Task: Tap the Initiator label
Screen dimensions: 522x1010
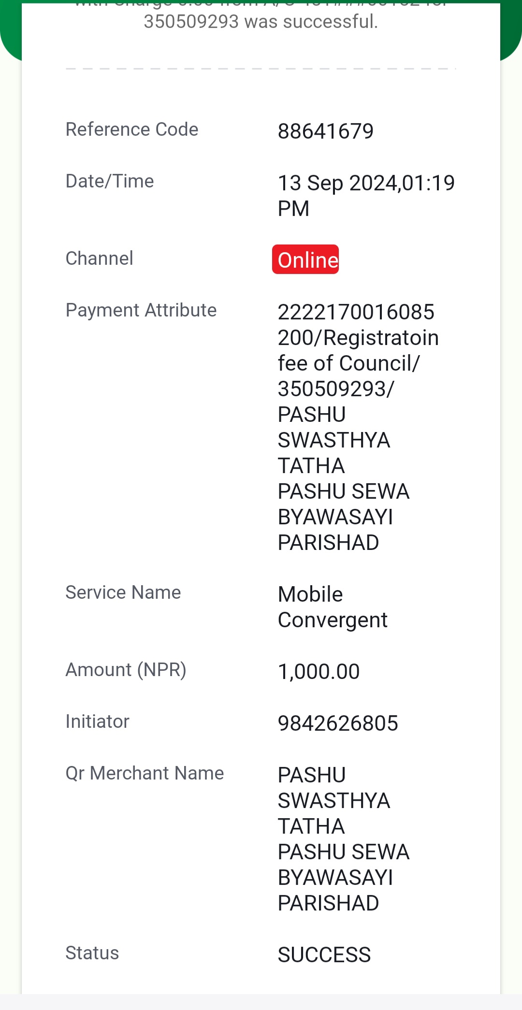Action: [x=98, y=721]
